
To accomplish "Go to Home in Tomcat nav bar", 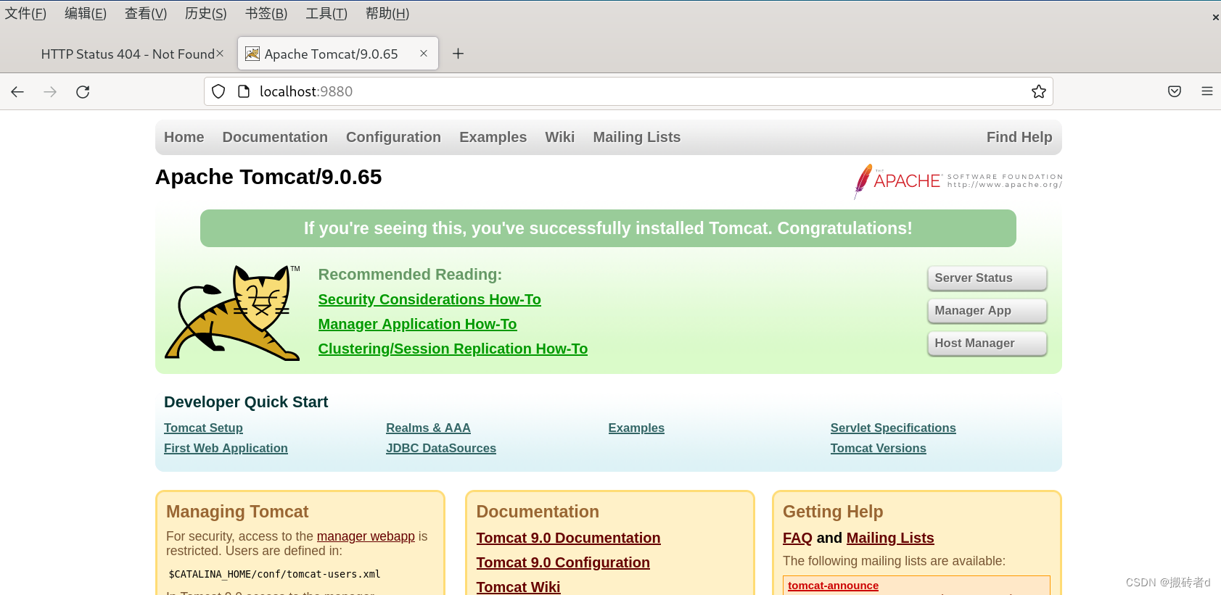I will [184, 137].
